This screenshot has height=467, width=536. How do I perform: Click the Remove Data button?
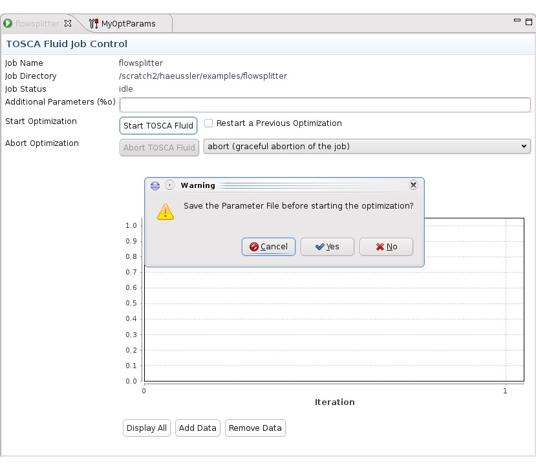pyautogui.click(x=255, y=428)
